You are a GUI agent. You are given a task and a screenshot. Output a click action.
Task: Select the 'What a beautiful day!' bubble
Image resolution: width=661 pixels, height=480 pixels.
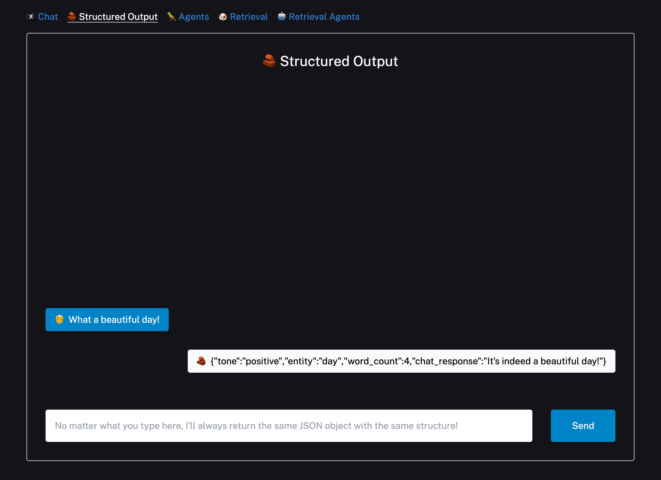107,319
